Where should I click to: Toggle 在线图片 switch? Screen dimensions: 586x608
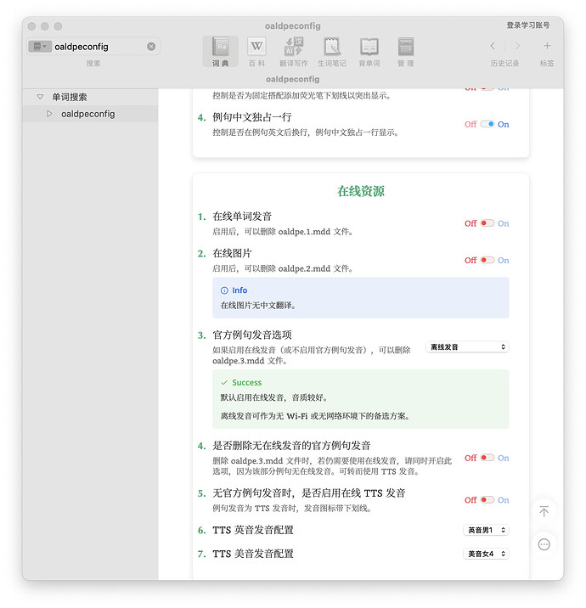(x=487, y=260)
